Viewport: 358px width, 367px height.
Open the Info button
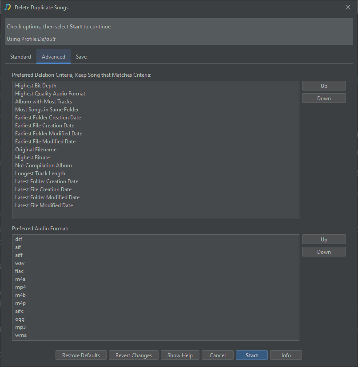(x=286, y=355)
